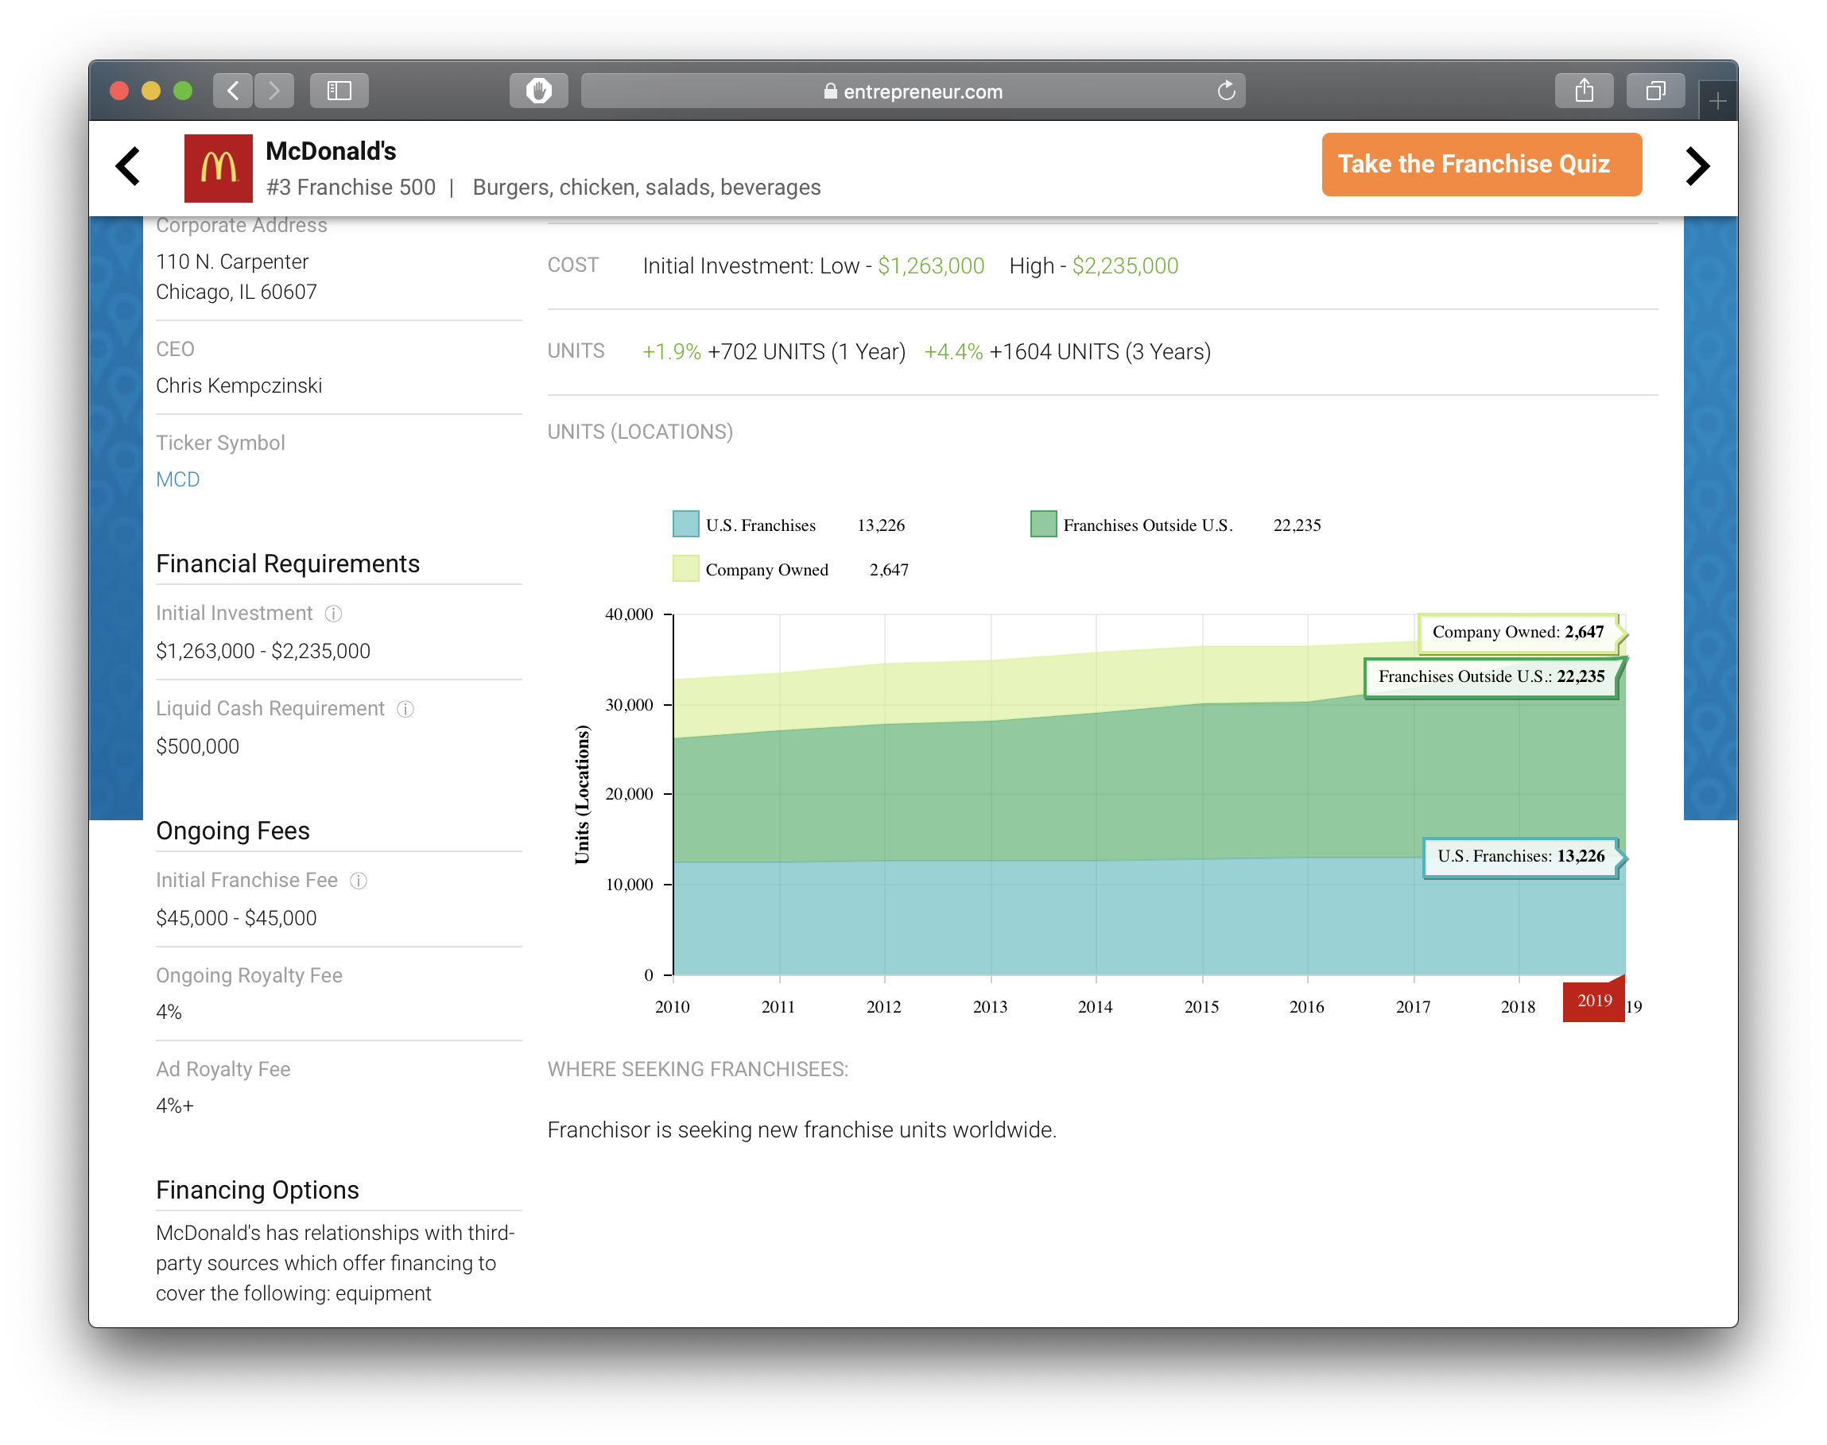Open the MCD ticker symbol link

point(178,480)
